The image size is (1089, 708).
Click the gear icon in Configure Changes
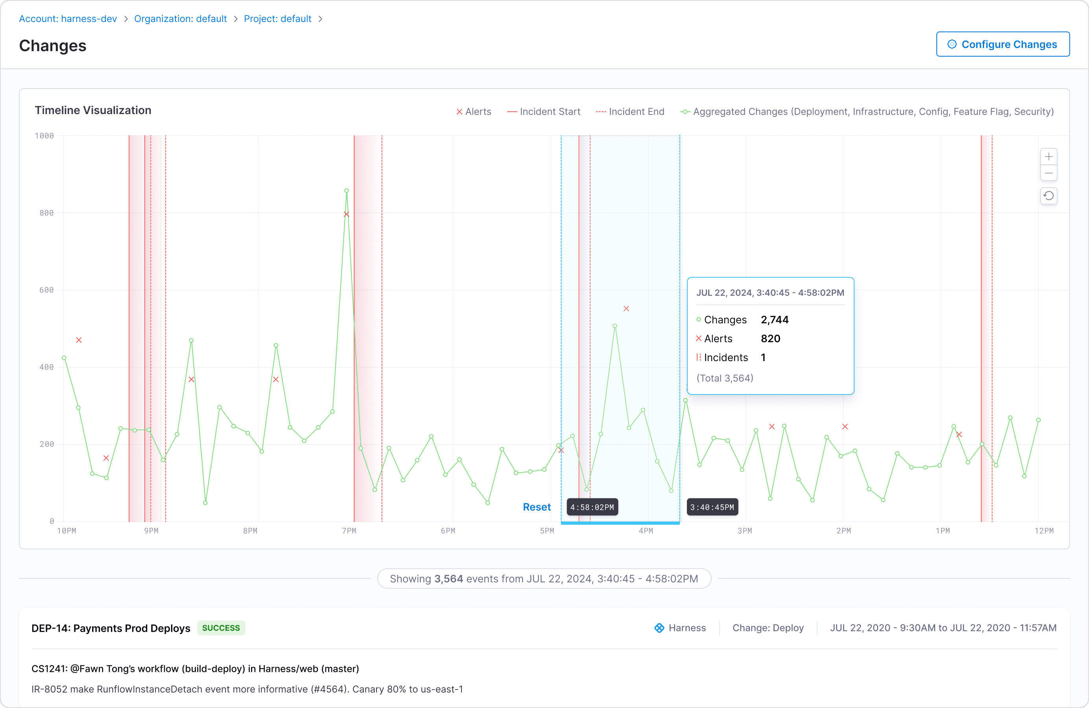point(952,44)
